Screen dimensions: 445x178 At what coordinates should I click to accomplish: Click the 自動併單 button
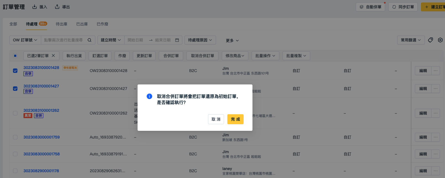click(x=370, y=7)
